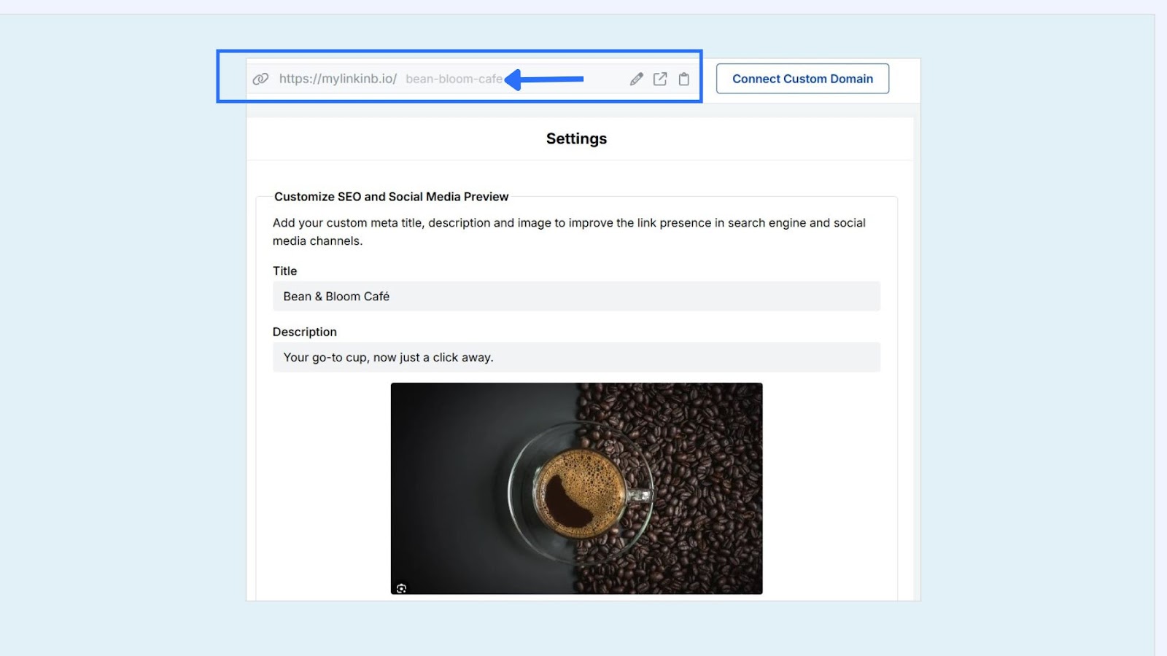Click https://mylinkinb.io/ URL prefix text
Viewport: 1167px width, 656px height.
(x=338, y=79)
